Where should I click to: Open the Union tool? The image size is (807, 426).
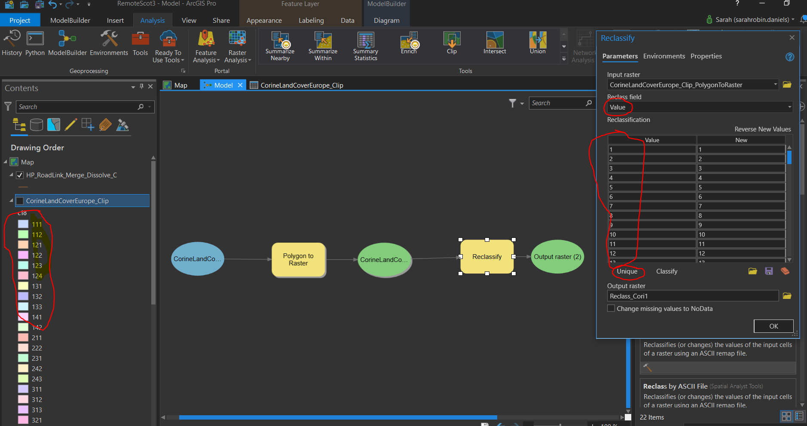coord(538,43)
